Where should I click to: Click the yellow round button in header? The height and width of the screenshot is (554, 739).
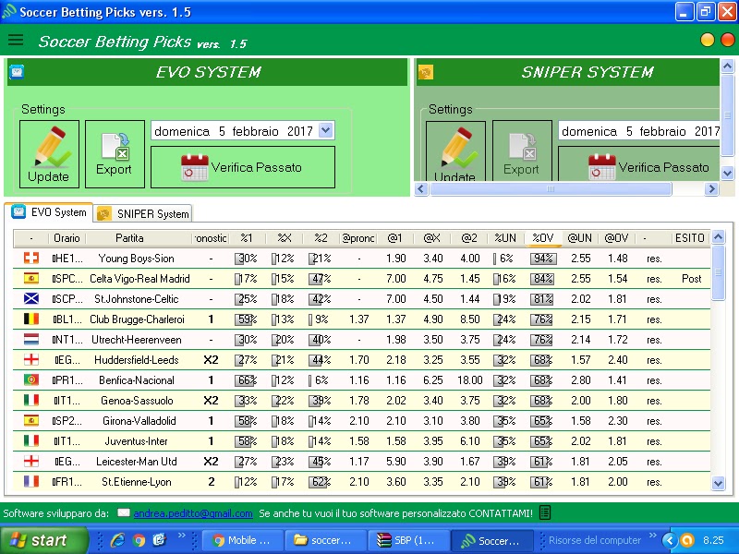(708, 40)
